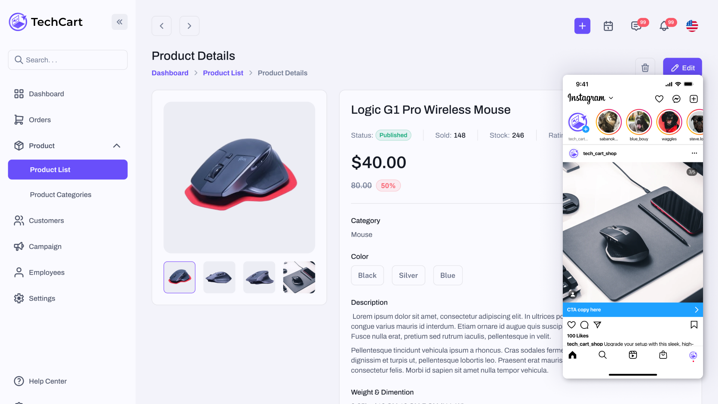Pick the Blue color option

[448, 275]
